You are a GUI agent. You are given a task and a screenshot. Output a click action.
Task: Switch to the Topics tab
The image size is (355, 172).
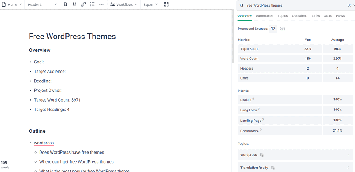tap(283, 16)
